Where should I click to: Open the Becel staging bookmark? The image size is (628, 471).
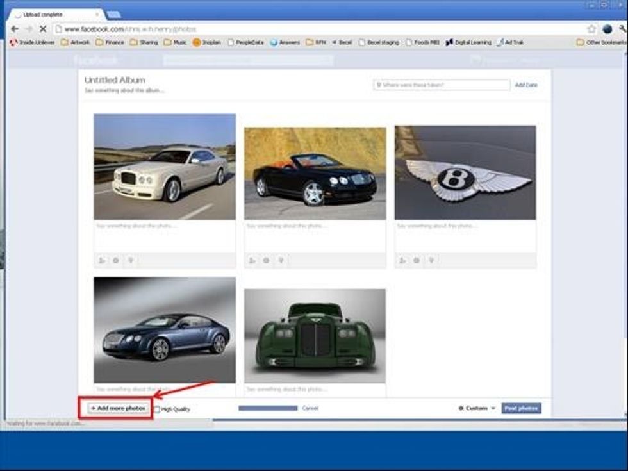pyautogui.click(x=379, y=42)
